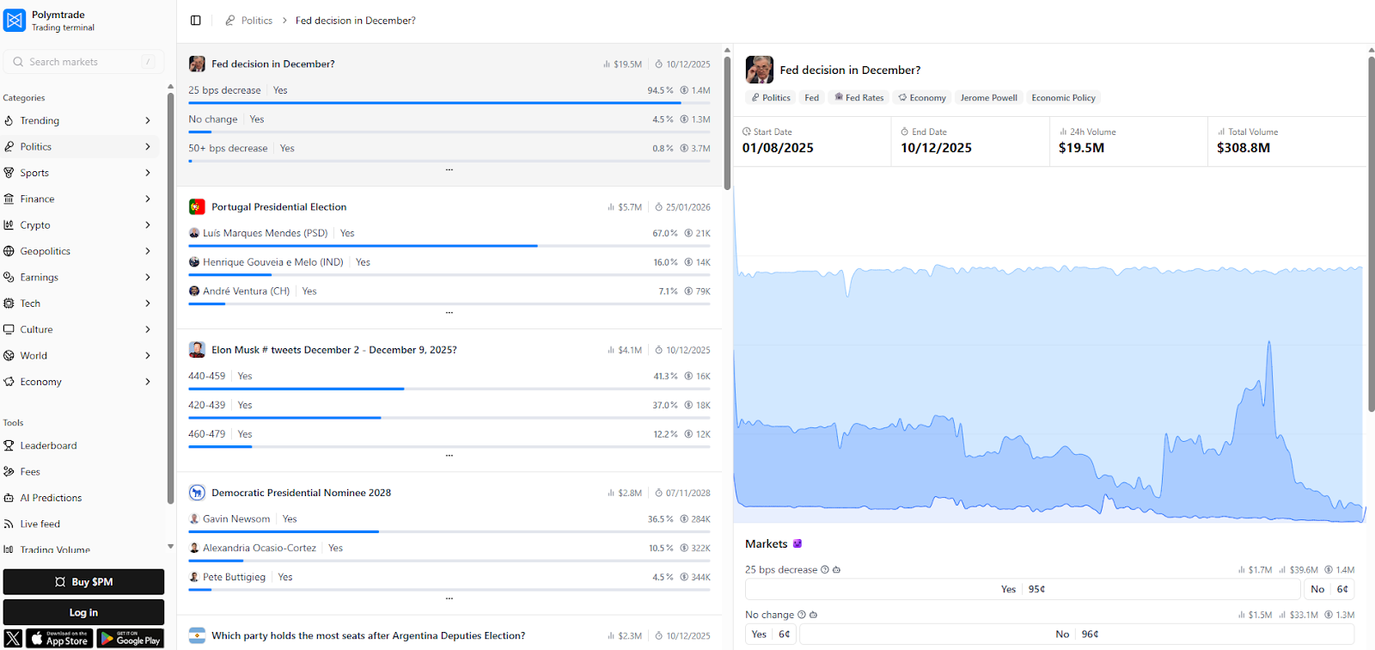
Task: Select No 6¢ for 25 bps decrease
Action: click(1329, 589)
